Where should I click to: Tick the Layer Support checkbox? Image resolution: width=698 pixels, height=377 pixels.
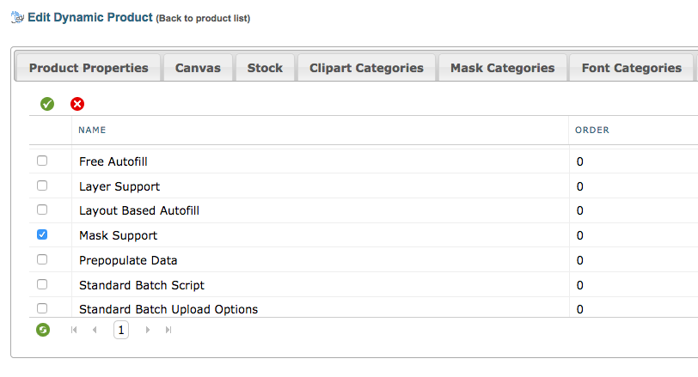tap(42, 185)
